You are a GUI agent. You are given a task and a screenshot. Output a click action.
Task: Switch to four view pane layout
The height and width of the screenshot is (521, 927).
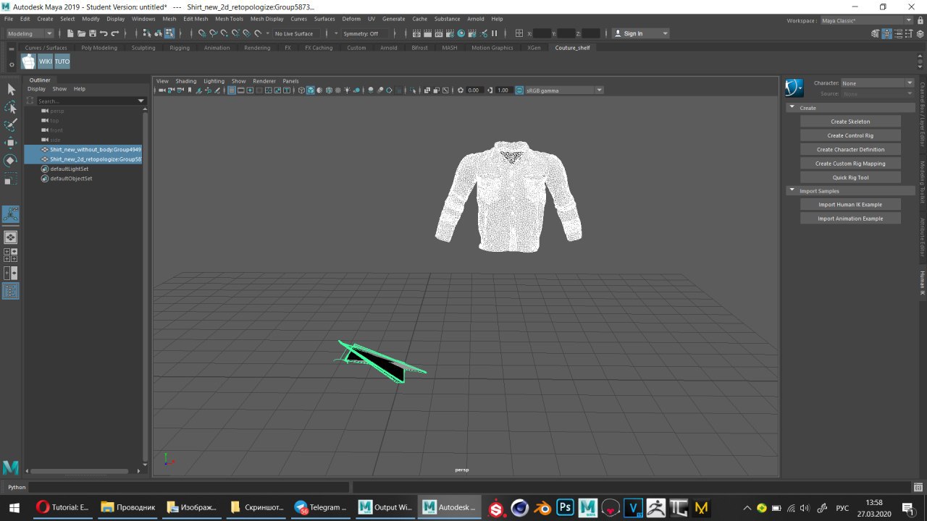11,255
